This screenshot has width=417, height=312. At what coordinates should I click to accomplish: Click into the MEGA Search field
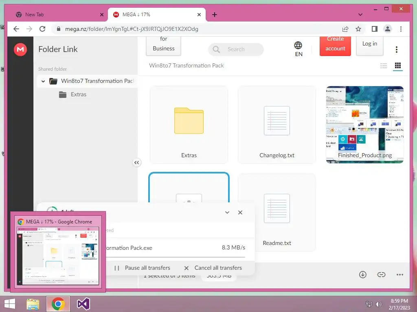pos(236,49)
